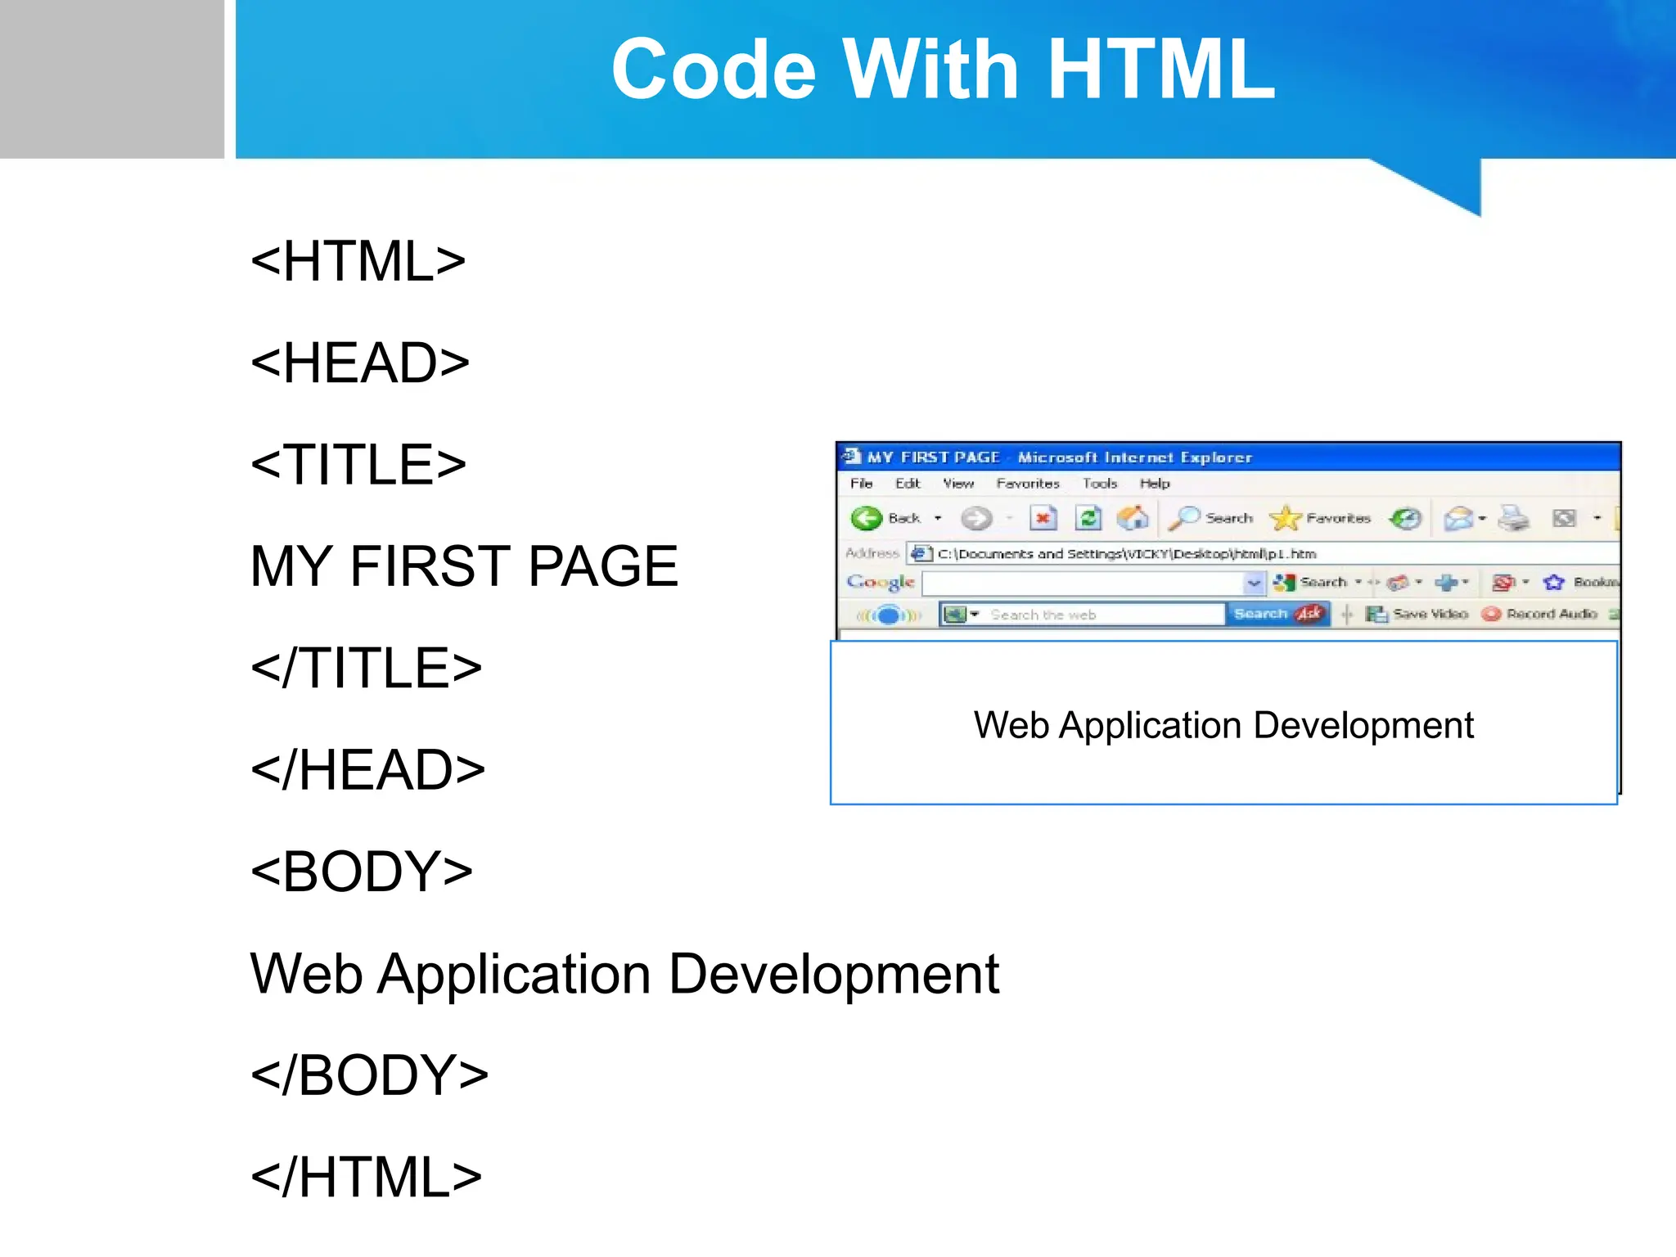This screenshot has width=1676, height=1257.
Task: Open the Tools menu
Action: coord(1100,484)
